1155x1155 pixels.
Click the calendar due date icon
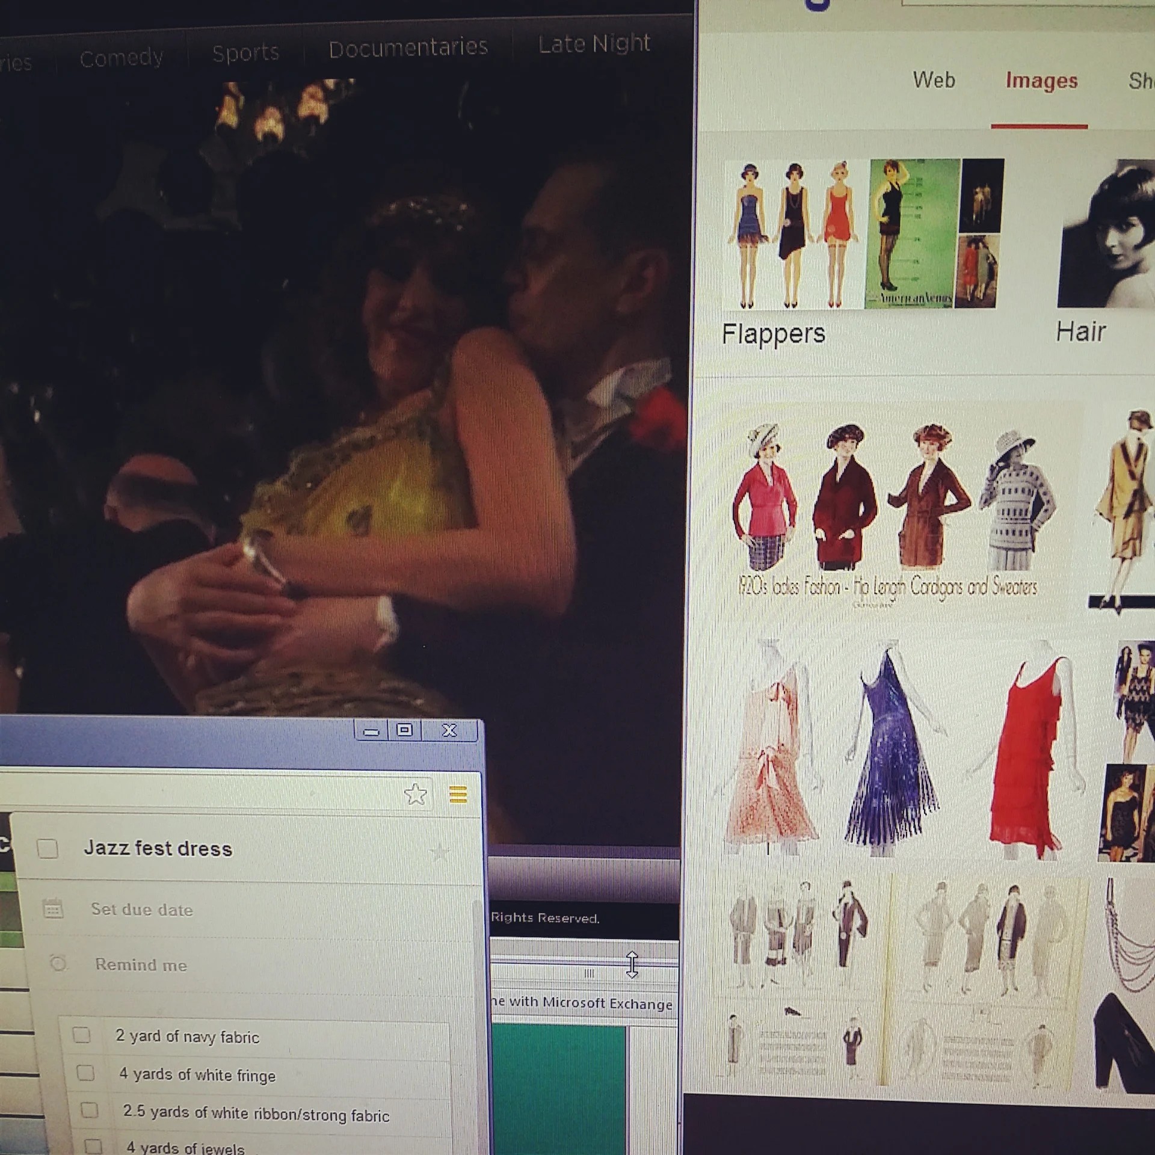pos(53,908)
